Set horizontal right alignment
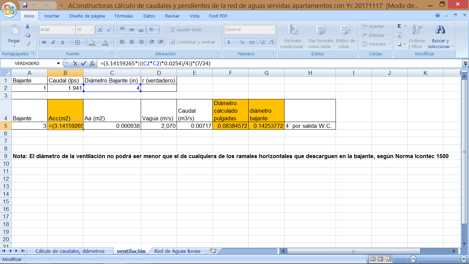 pyautogui.click(x=141, y=42)
